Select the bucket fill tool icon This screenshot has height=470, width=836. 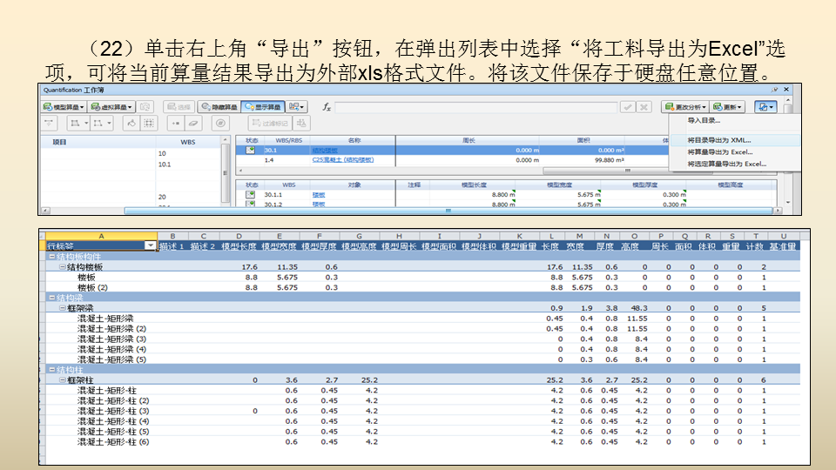click(131, 123)
